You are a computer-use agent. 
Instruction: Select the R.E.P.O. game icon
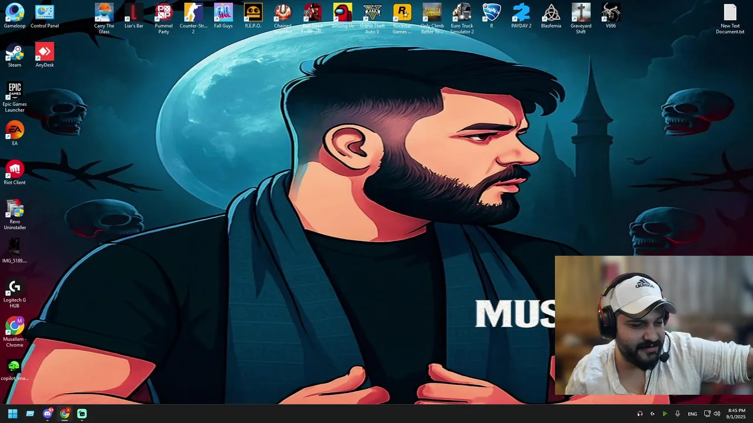253,16
